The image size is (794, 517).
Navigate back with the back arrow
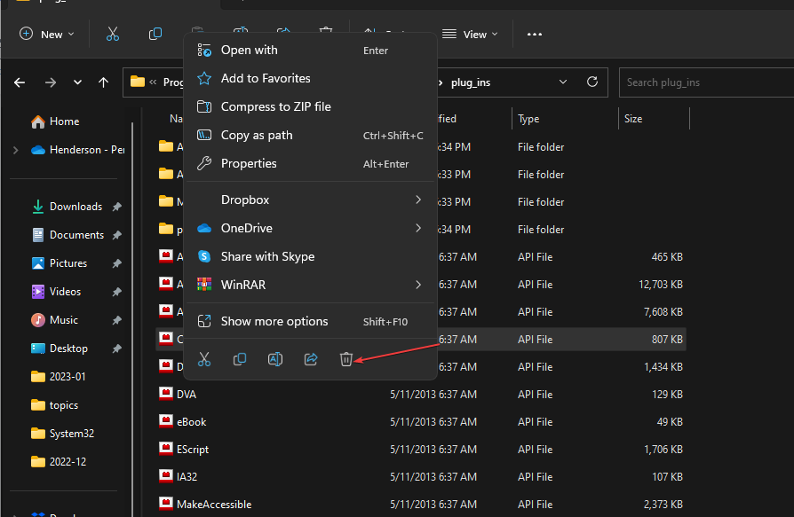(20, 82)
